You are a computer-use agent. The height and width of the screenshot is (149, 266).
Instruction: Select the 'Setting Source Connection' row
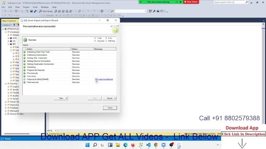click(x=69, y=61)
